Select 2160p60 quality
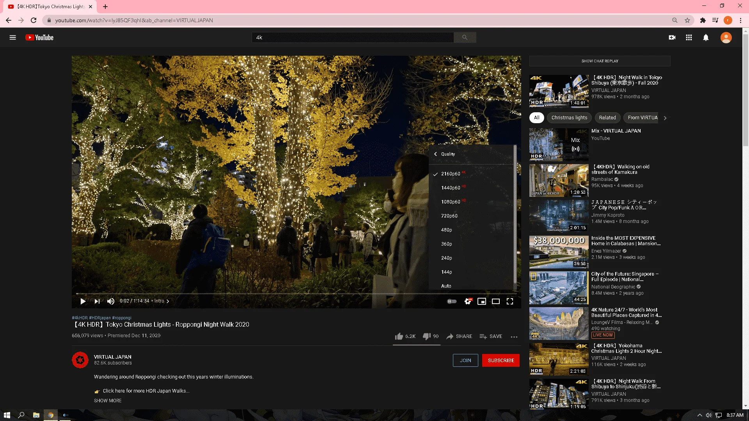Viewport: 749px width, 421px height. pyautogui.click(x=471, y=174)
